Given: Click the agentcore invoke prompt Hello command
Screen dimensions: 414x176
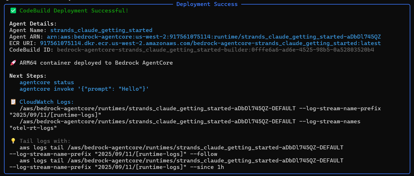Looking at the screenshot, I should pyautogui.click(x=84, y=89).
